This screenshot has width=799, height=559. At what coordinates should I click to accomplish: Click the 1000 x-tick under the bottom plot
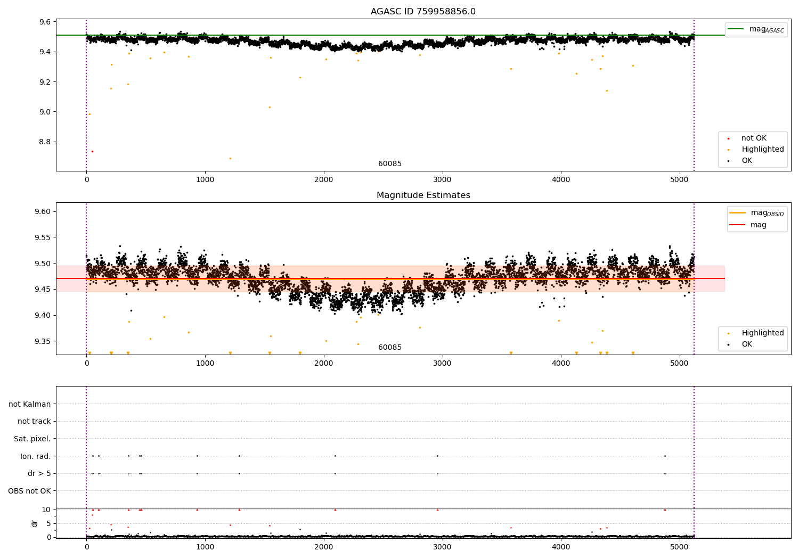point(205,547)
